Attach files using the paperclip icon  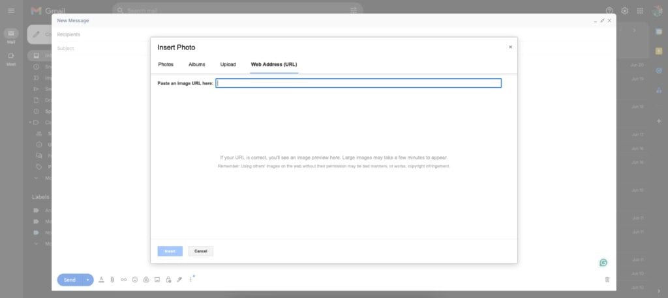(x=112, y=279)
